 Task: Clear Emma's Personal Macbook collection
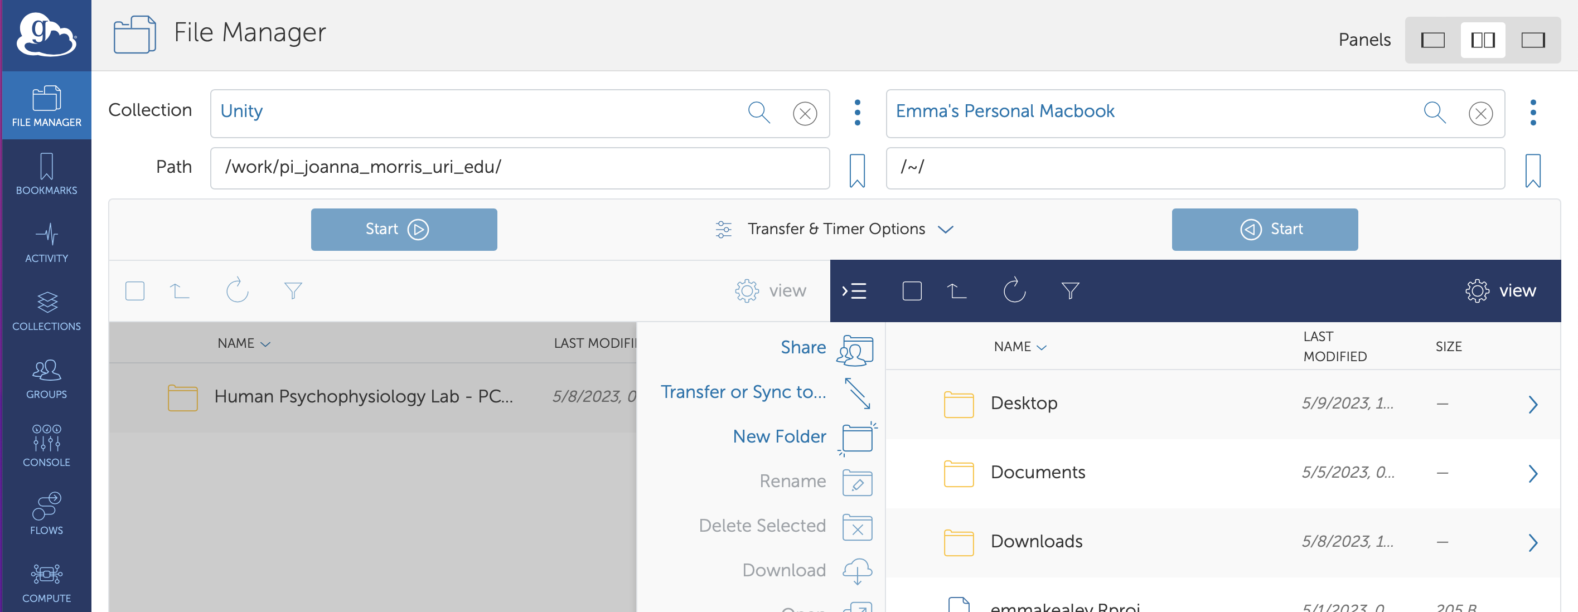1480,113
